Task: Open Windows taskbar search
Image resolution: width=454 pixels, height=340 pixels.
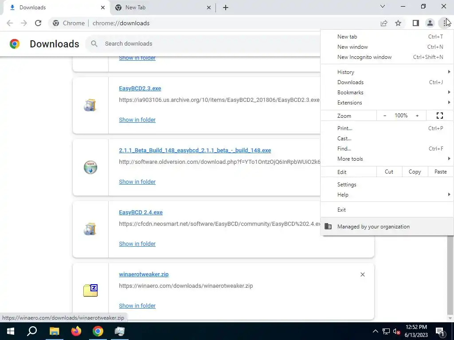Action: pyautogui.click(x=32, y=331)
